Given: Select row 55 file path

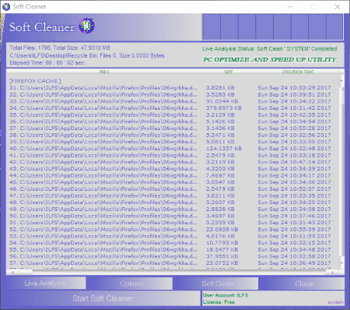Looking at the screenshot, I should pyautogui.click(x=103, y=249).
